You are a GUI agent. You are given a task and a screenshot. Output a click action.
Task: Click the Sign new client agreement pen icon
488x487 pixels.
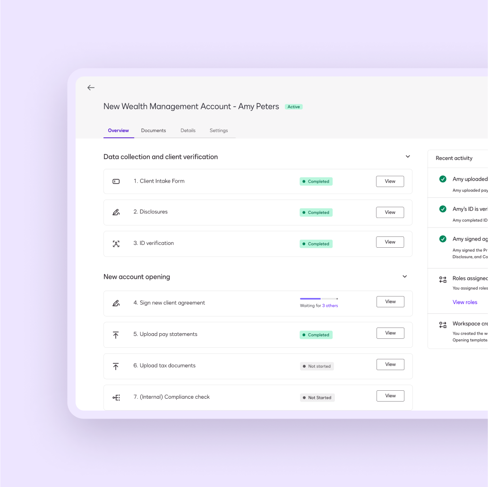(116, 303)
